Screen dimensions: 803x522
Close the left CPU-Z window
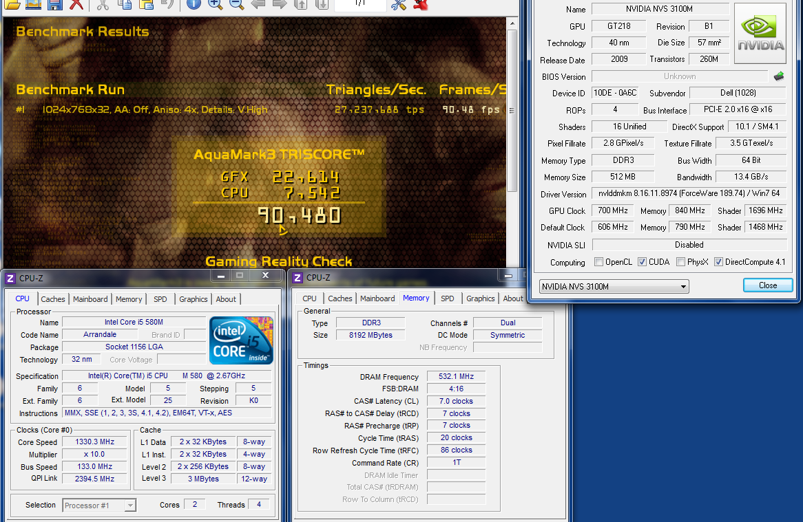click(x=265, y=276)
